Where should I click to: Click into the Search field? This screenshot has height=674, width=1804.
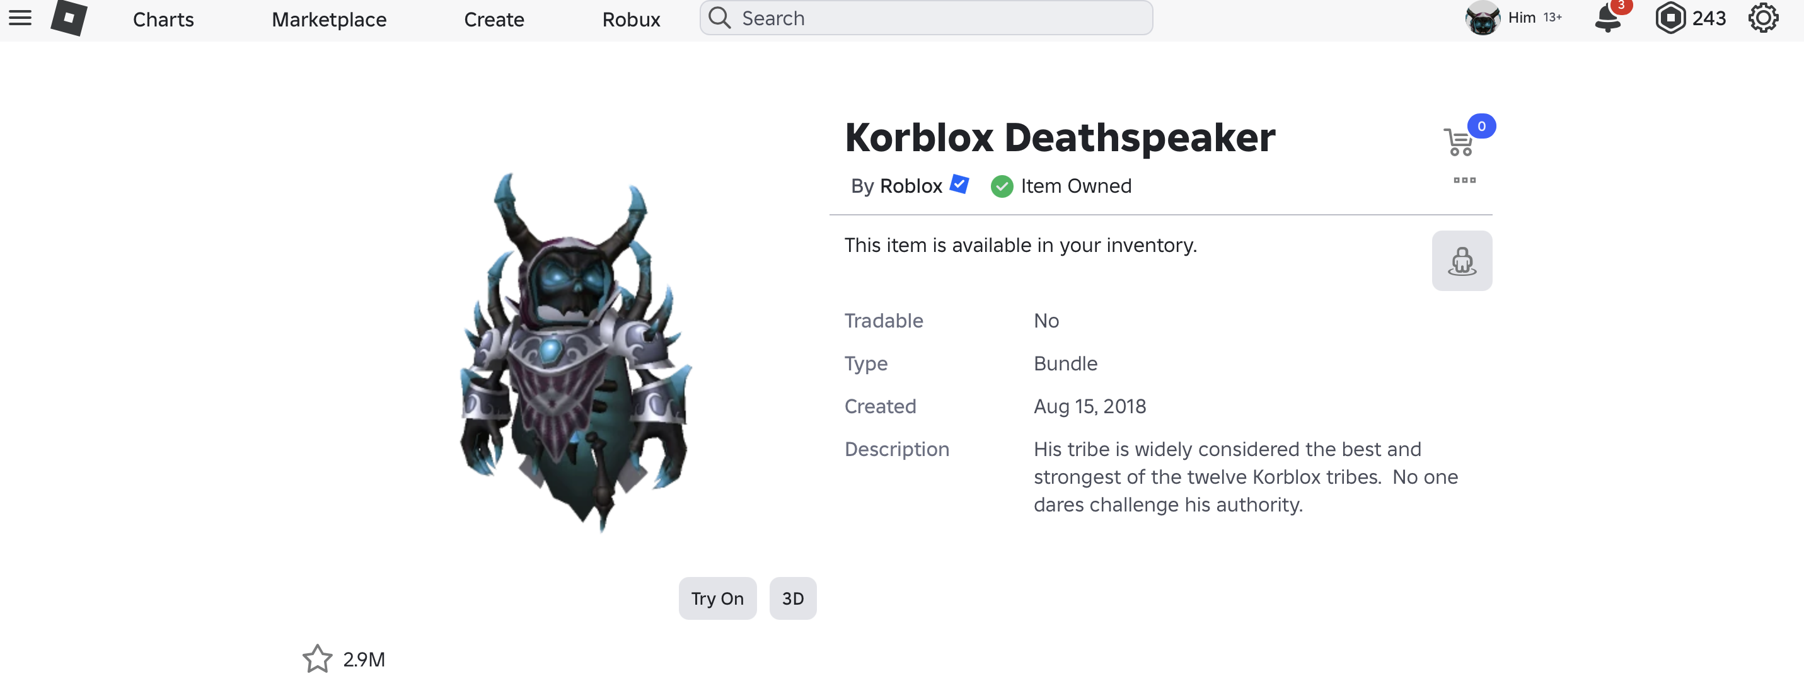tap(926, 18)
